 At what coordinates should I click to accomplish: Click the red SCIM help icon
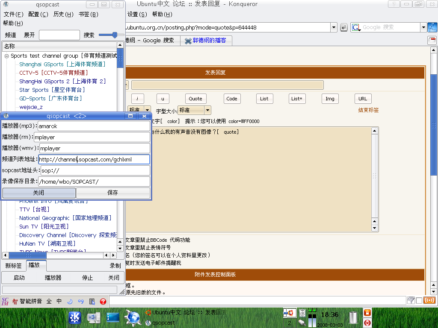coord(103,301)
